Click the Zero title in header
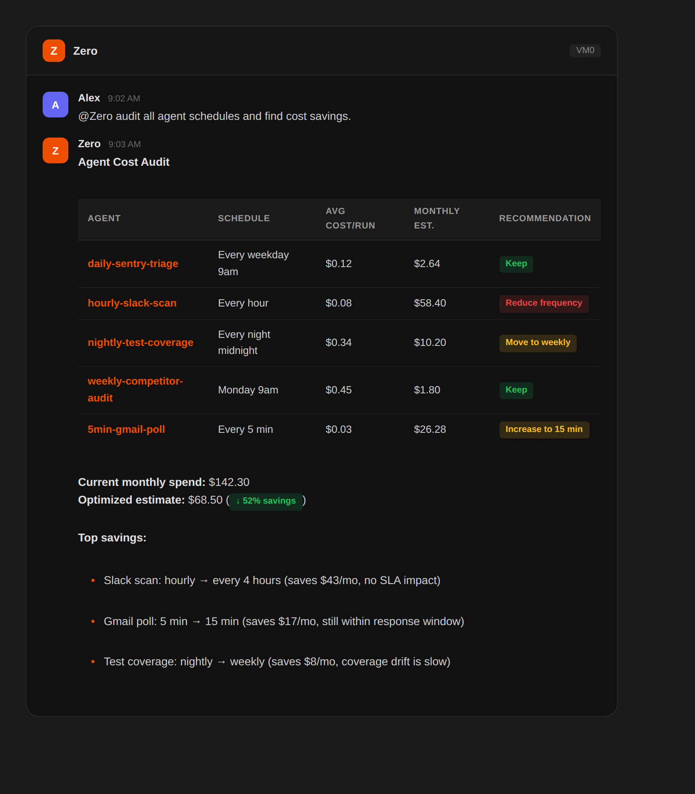 [x=85, y=51]
